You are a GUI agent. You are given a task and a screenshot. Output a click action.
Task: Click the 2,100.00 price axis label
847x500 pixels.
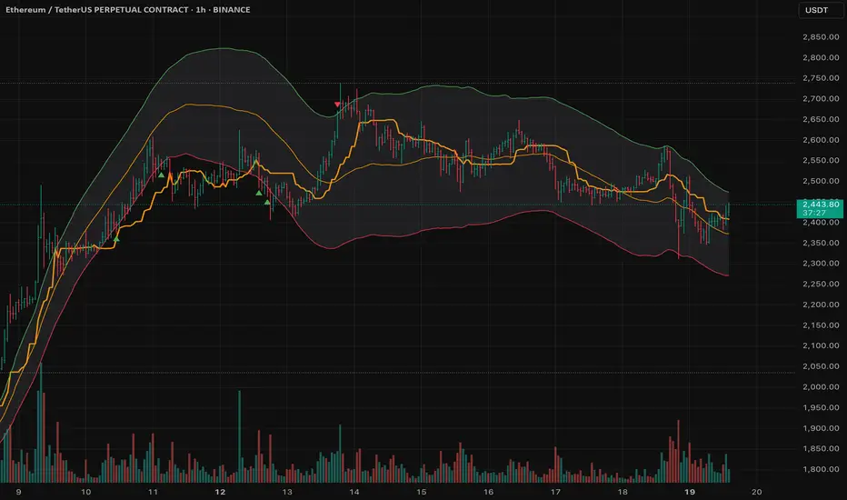pos(821,345)
